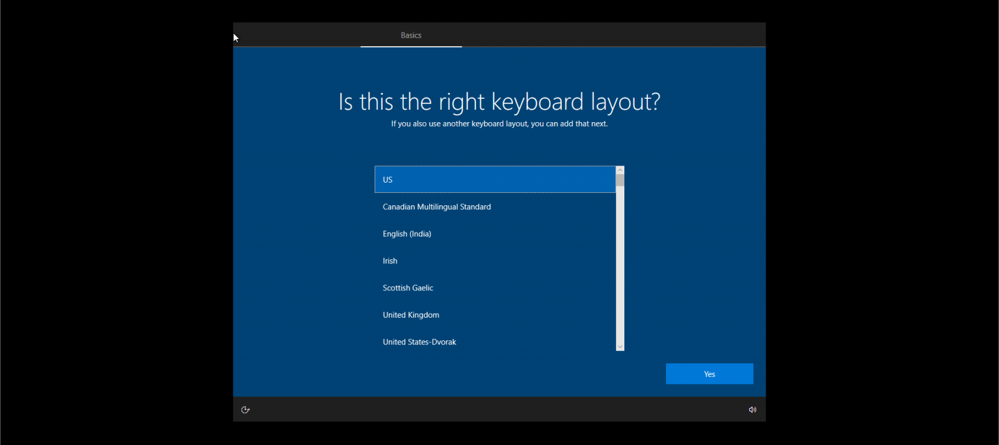Choose the United Kingdom layout
This screenshot has height=445, width=999.
411,315
